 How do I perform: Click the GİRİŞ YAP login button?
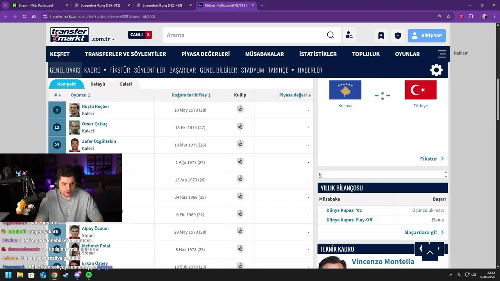pyautogui.click(x=427, y=36)
